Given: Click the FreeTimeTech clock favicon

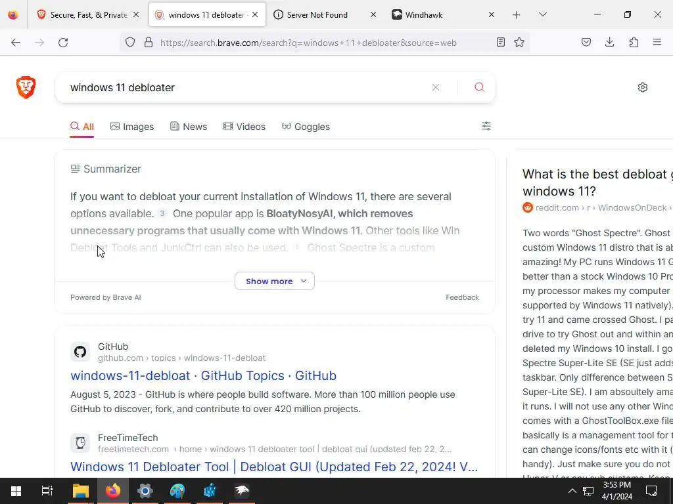Looking at the screenshot, I should pos(80,443).
